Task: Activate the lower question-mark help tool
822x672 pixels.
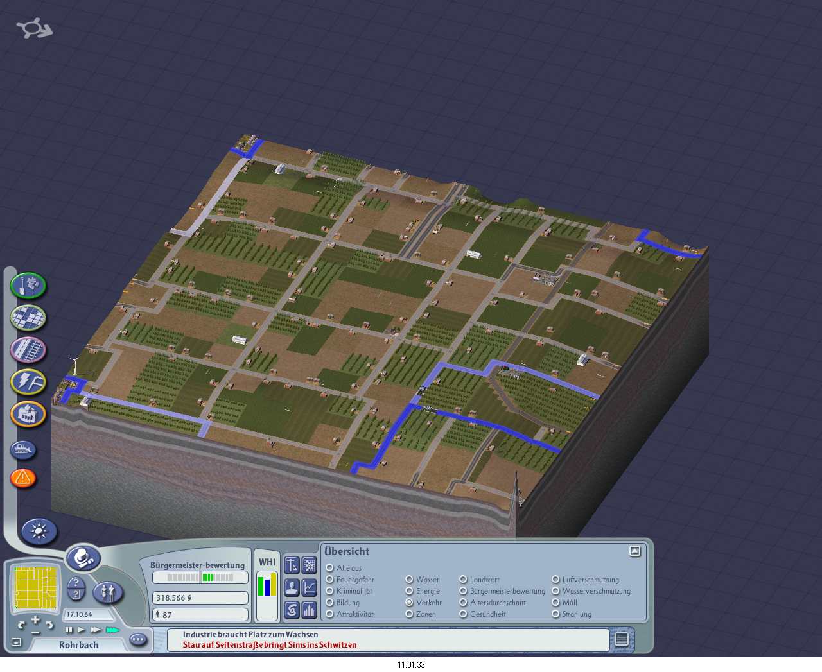Action: pos(76,595)
